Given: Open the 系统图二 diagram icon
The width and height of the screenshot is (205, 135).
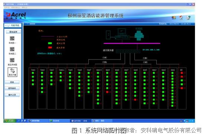Looking at the screenshot, I should coord(12,49).
